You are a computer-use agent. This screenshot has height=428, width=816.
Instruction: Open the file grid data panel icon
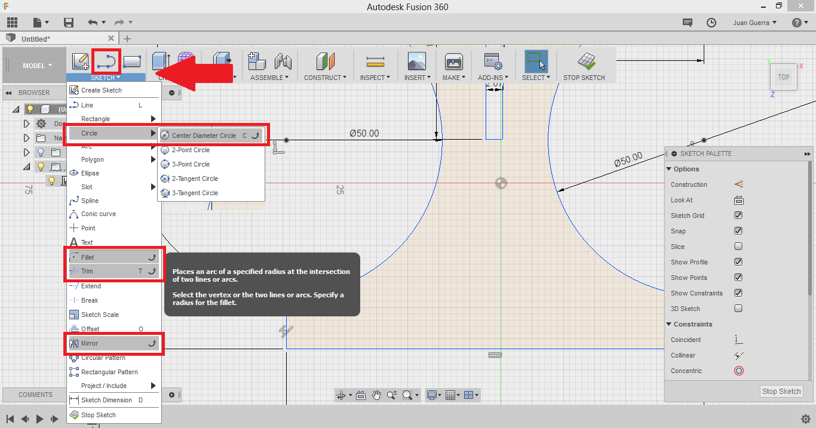(12, 23)
